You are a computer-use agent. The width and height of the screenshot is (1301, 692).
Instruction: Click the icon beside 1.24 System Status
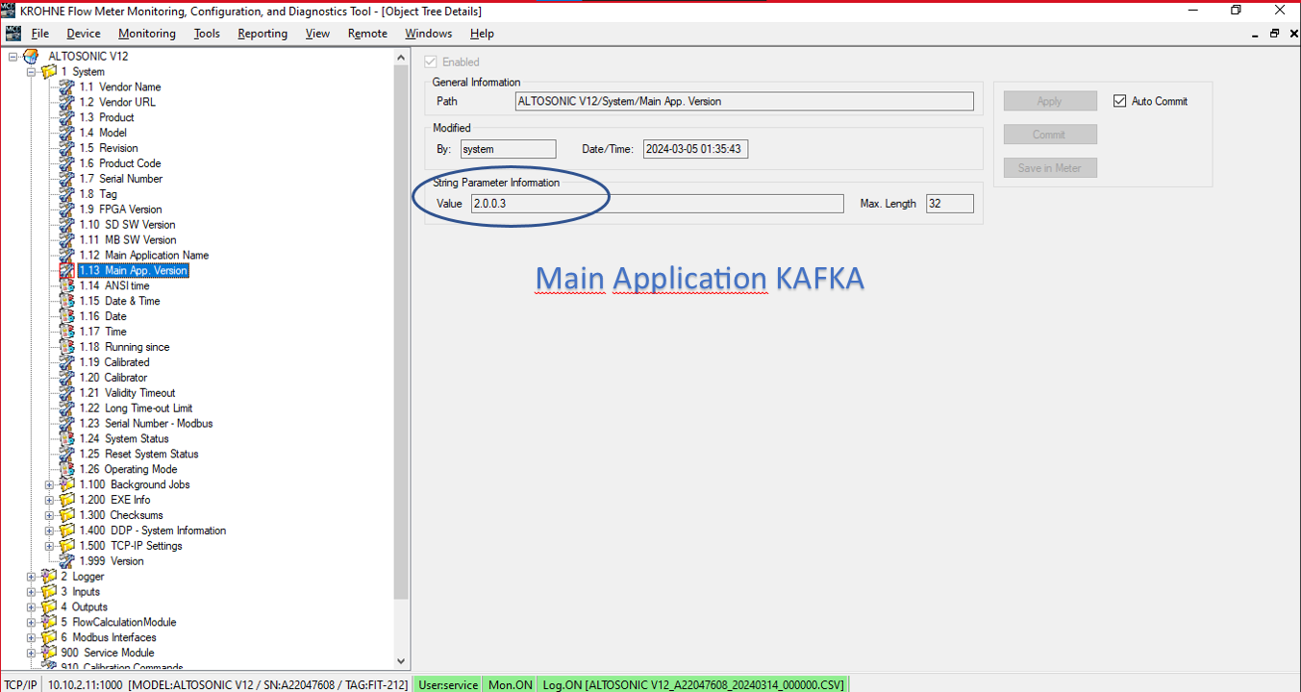[66, 438]
